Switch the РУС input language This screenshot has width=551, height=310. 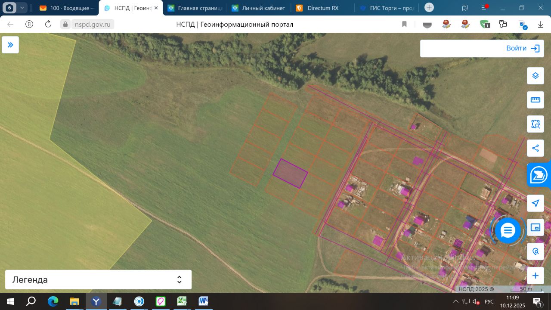[489, 301]
